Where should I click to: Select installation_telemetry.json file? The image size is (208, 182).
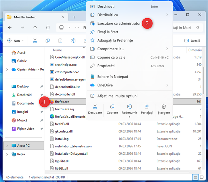coord(71,146)
